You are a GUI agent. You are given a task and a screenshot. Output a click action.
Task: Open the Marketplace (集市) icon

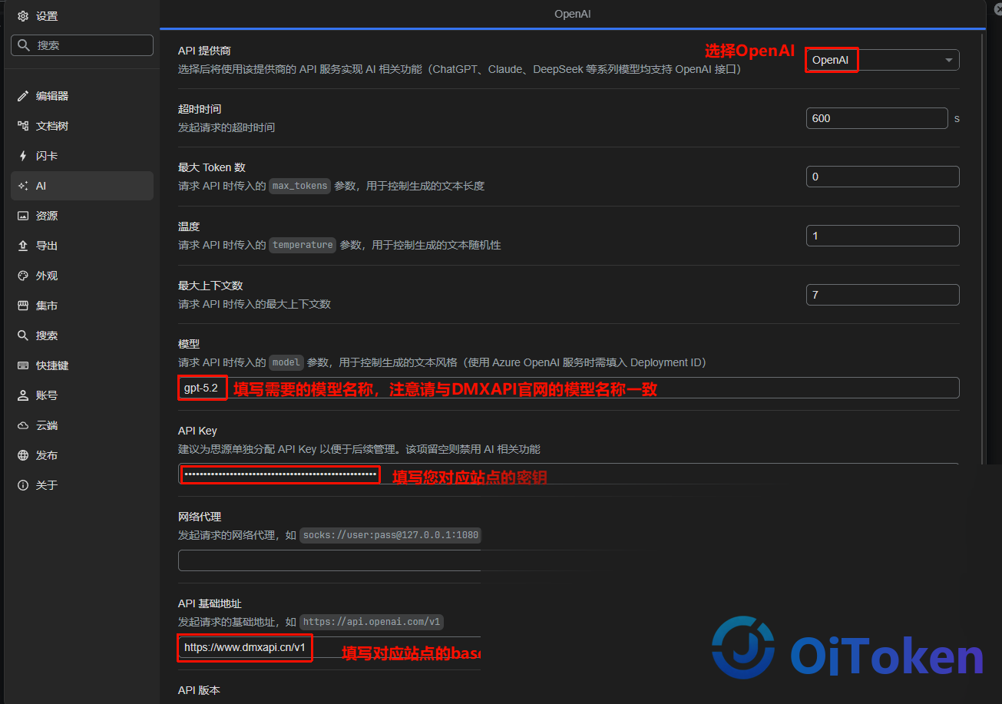tap(23, 306)
